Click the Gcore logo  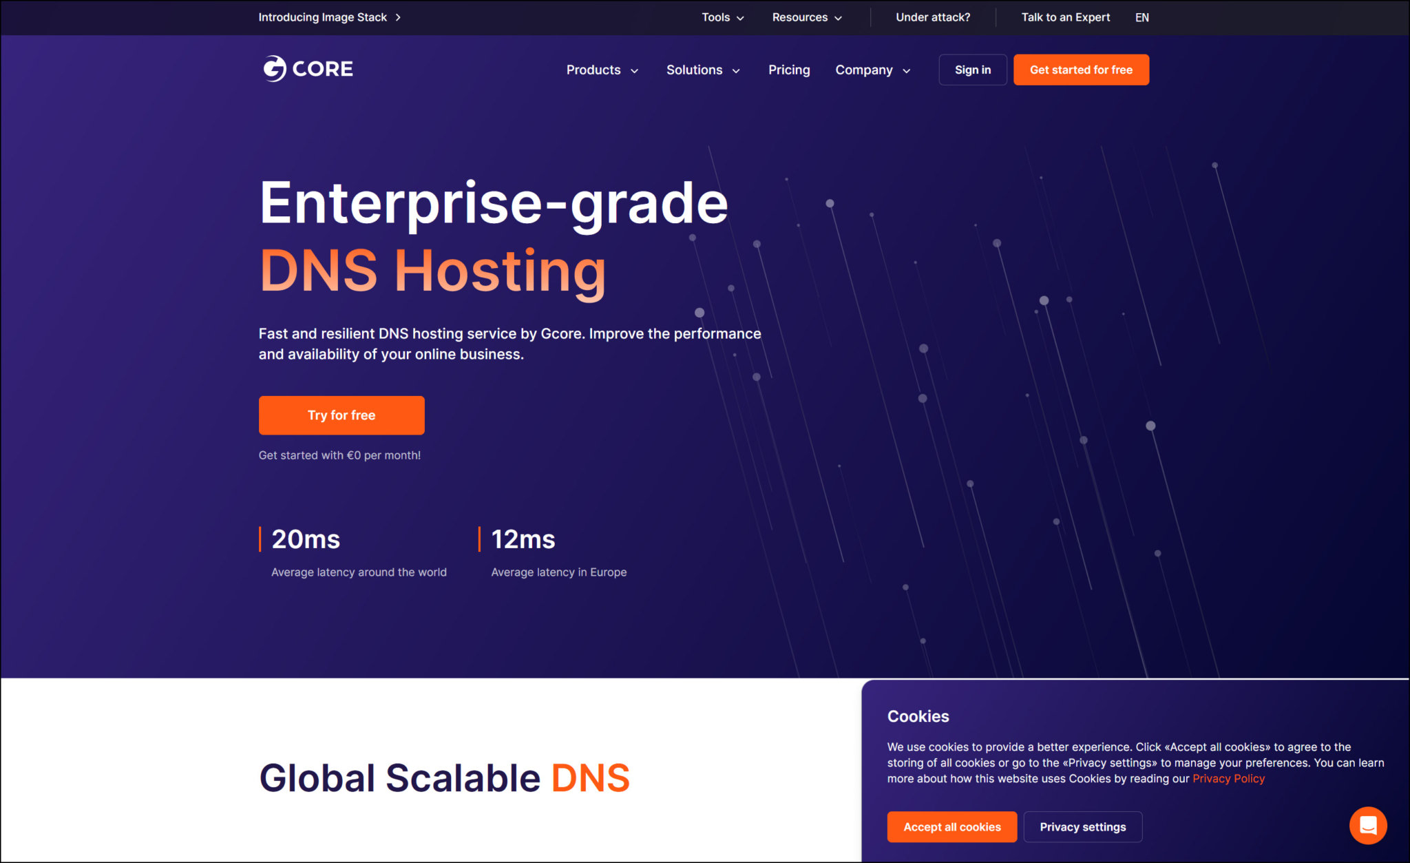pos(308,69)
